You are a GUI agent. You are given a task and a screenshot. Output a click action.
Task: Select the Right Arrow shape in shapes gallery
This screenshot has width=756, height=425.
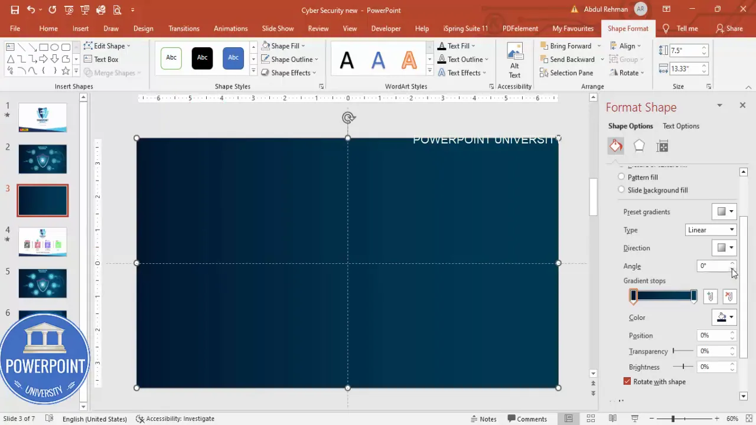[x=43, y=59]
